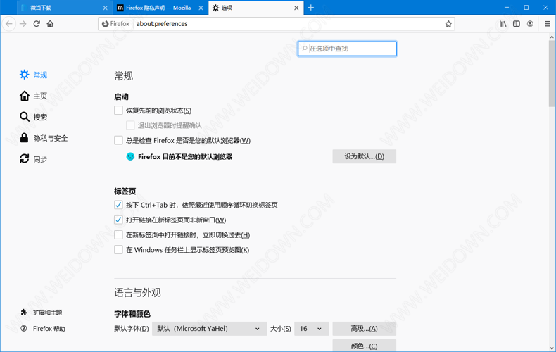Select 常规 gear category in sidebar

pyautogui.click(x=33, y=75)
